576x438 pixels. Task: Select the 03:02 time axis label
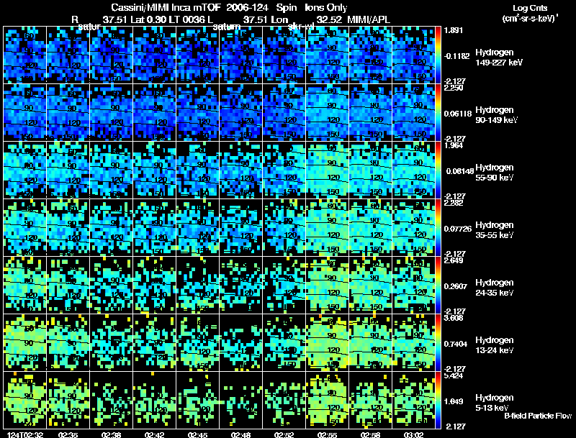pyautogui.click(x=413, y=434)
